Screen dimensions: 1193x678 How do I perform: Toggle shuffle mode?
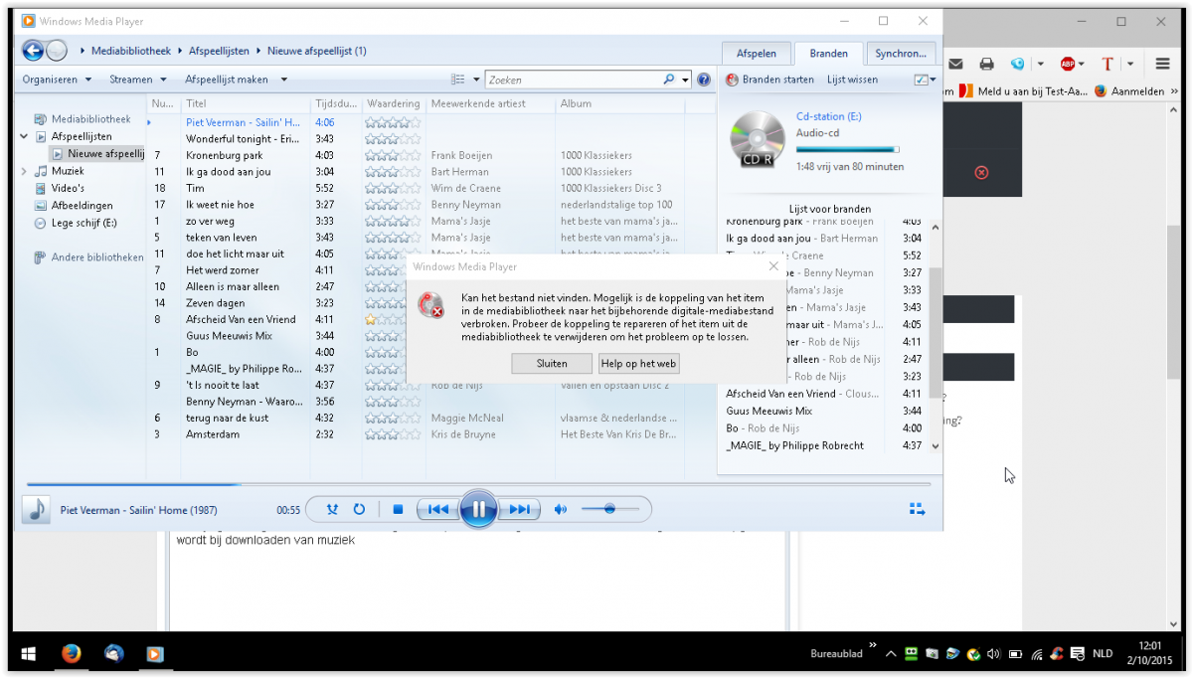pos(332,510)
